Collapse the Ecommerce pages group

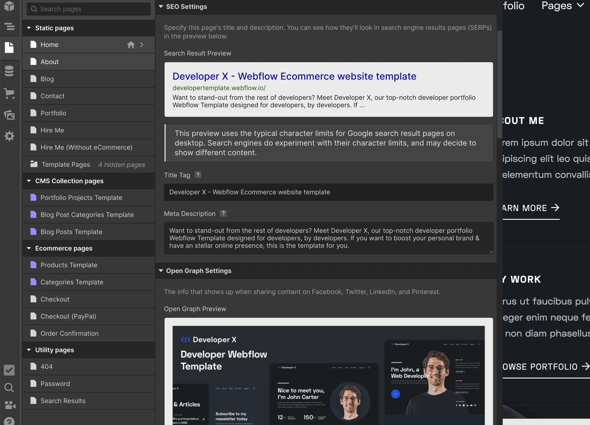click(29, 248)
